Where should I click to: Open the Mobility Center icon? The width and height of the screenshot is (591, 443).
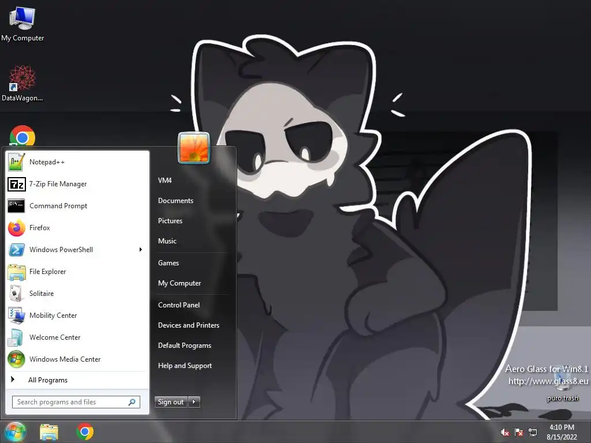pyautogui.click(x=16, y=316)
